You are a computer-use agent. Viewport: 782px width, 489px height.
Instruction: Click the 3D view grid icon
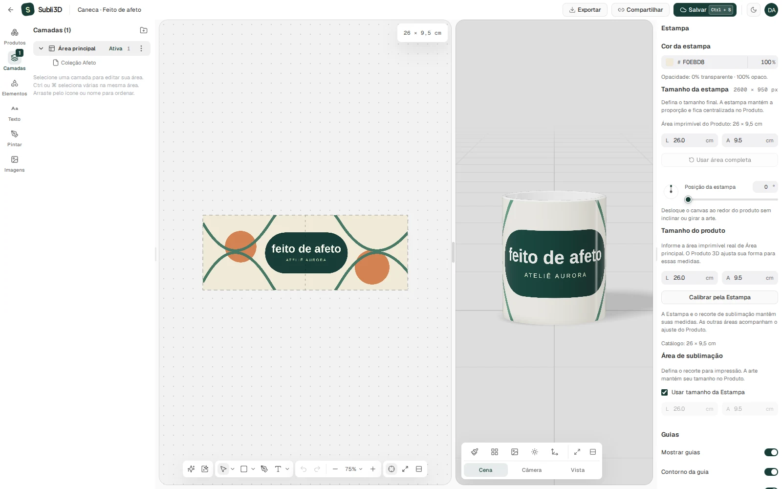point(495,452)
